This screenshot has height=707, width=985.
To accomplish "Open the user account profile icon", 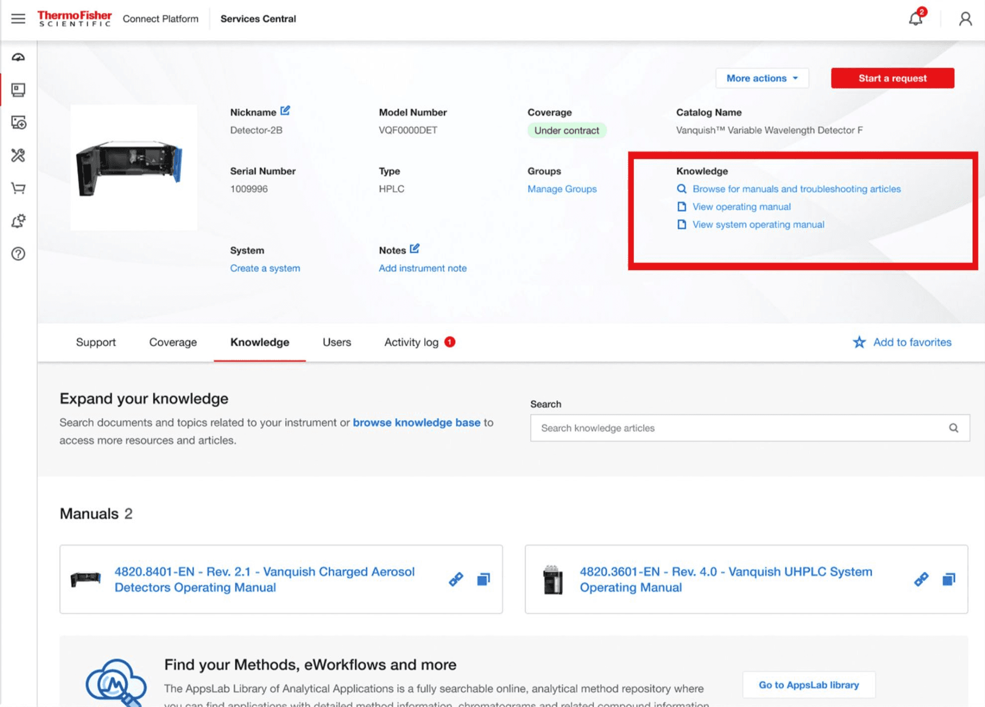I will point(965,19).
